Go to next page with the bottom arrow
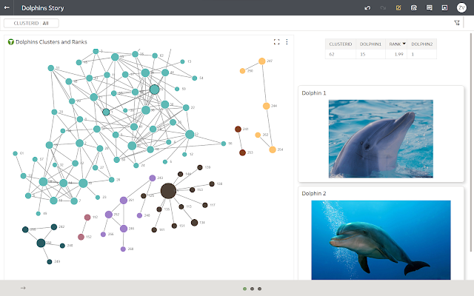The width and height of the screenshot is (474, 296). [x=23, y=288]
